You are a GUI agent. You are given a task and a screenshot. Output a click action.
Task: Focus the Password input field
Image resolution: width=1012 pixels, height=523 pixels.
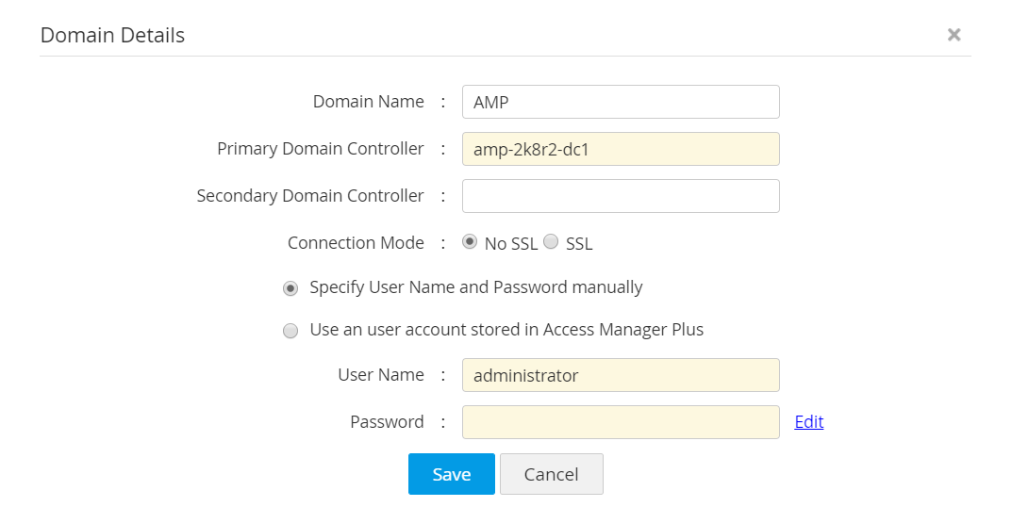pos(620,422)
